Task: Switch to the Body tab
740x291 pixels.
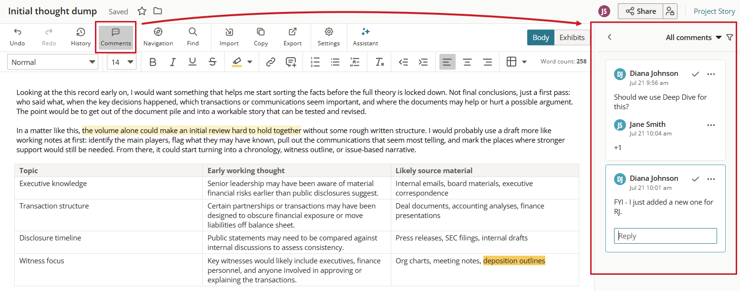Action: pos(541,38)
